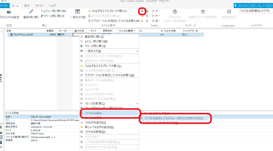Screen dimensions: 273x151
Task: Select ファイルの追加 in the context menu
Action: (109, 113)
